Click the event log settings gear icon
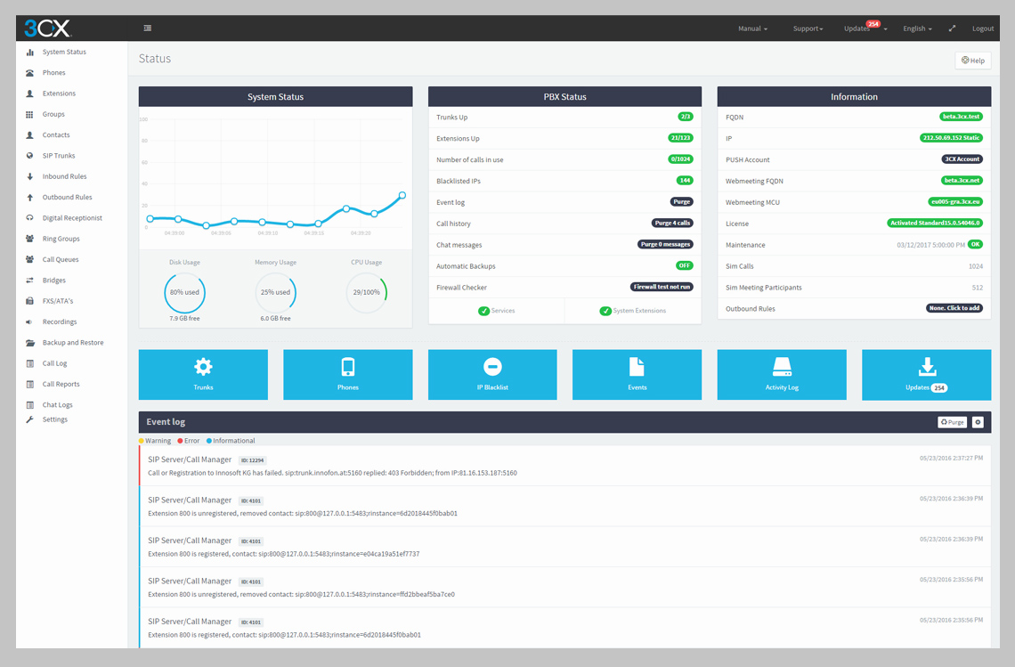 tap(978, 422)
